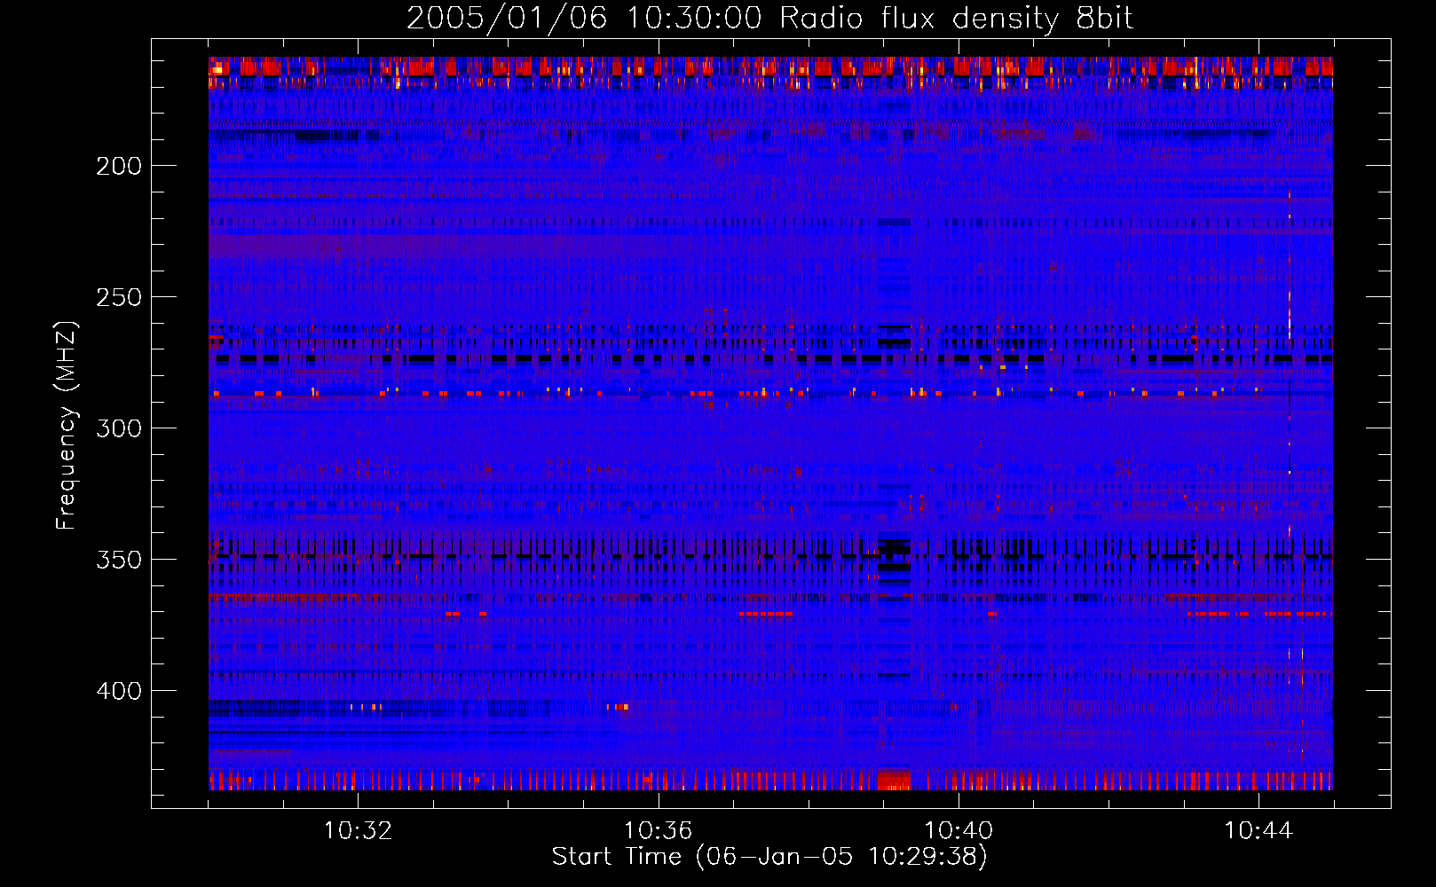The height and width of the screenshot is (887, 1436).
Task: Click the 10:36 time tick label
Action: pyautogui.click(x=658, y=831)
